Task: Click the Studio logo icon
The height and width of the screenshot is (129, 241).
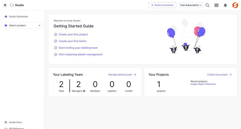Action: pyautogui.click(x=12, y=5)
